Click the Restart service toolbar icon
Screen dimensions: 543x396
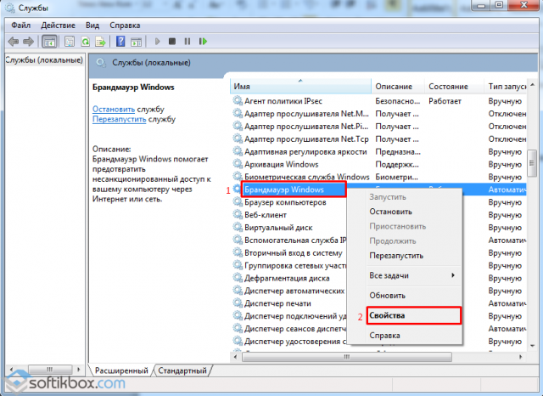click(203, 42)
